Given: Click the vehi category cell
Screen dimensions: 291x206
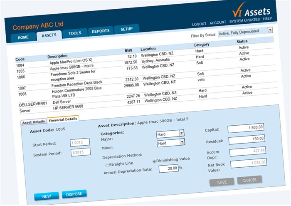Looking at the screenshot, I should click(201, 80).
